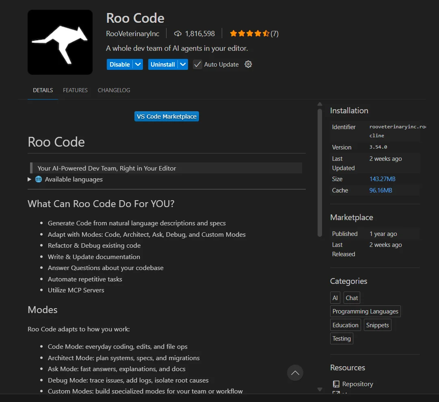Viewport: 439px width, 402px height.
Task: Click the scrollbar down arrow in the details pane
Action: tap(320, 389)
